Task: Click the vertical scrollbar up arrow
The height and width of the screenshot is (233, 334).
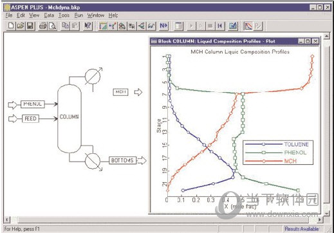Action: click(326, 36)
